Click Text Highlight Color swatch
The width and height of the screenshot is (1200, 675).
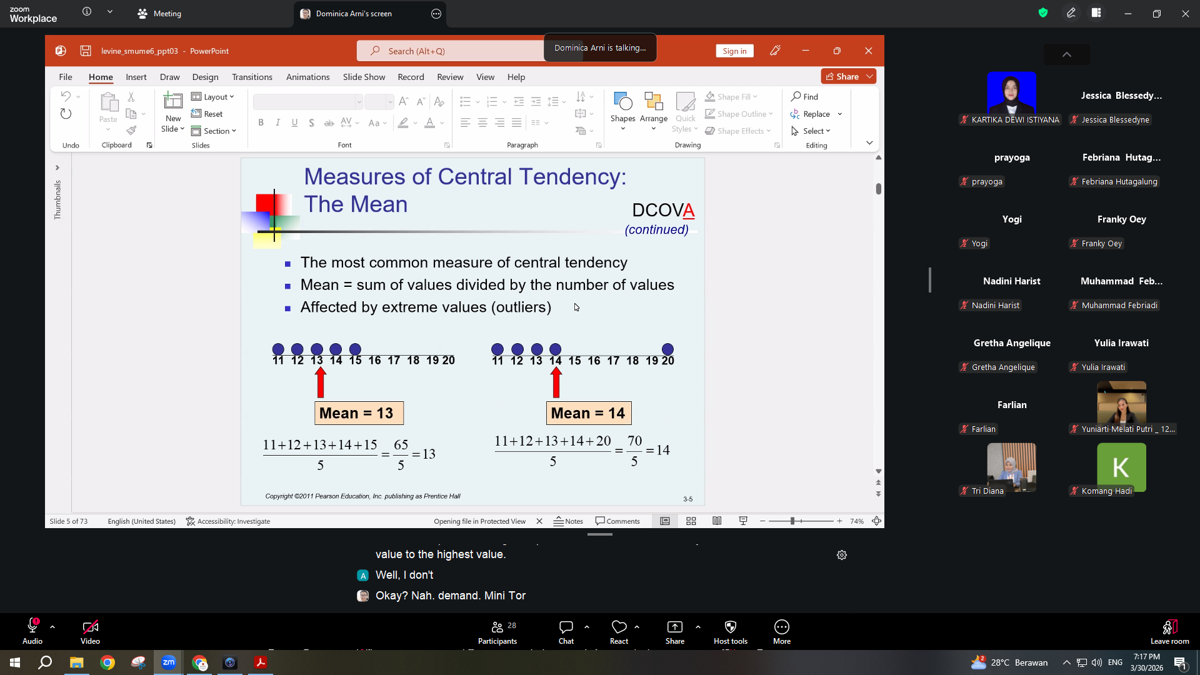(403, 122)
